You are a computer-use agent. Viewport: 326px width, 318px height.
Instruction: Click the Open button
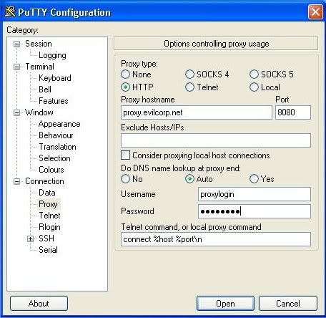(x=225, y=304)
